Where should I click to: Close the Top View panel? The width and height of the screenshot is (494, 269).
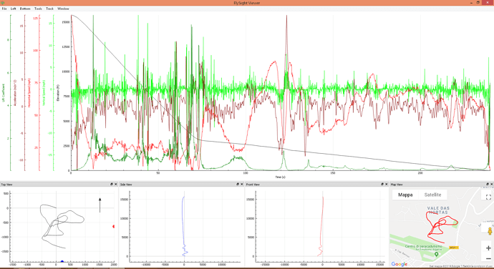point(115,185)
